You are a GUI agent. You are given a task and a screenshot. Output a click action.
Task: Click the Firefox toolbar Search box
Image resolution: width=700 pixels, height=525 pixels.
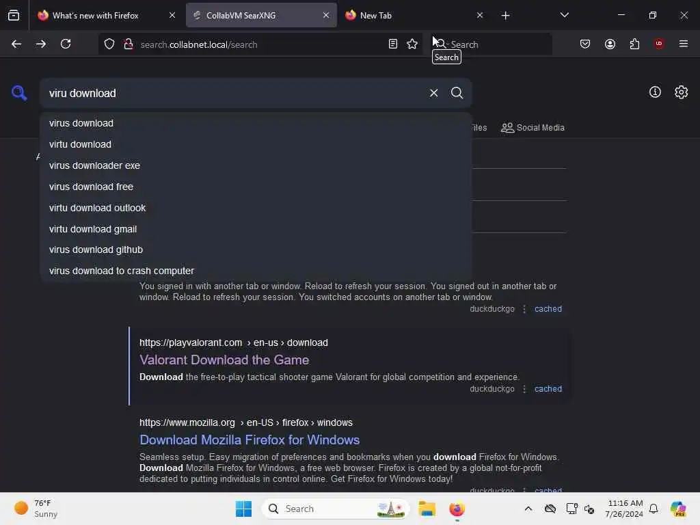point(492,44)
